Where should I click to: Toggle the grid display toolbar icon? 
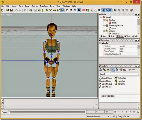(x=110, y=10)
